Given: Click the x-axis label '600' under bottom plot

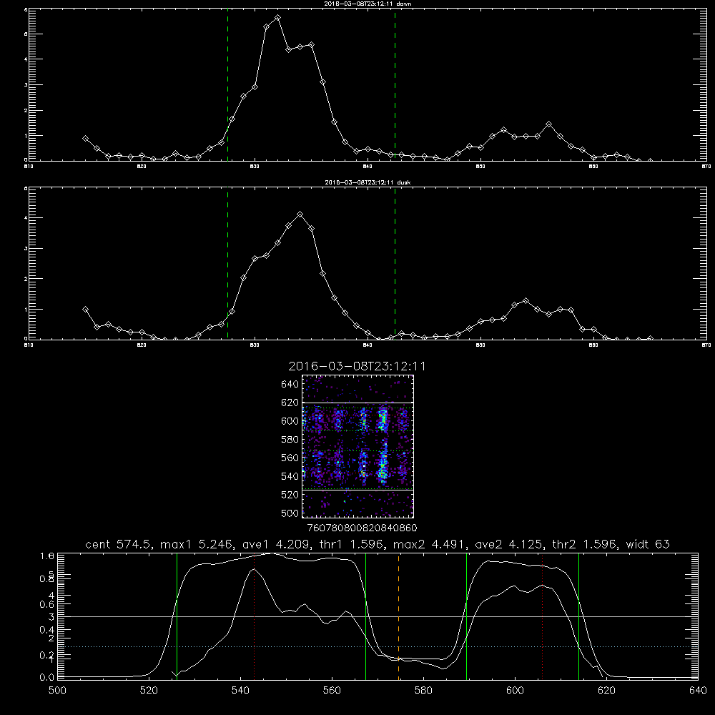Looking at the screenshot, I should pyautogui.click(x=515, y=691).
